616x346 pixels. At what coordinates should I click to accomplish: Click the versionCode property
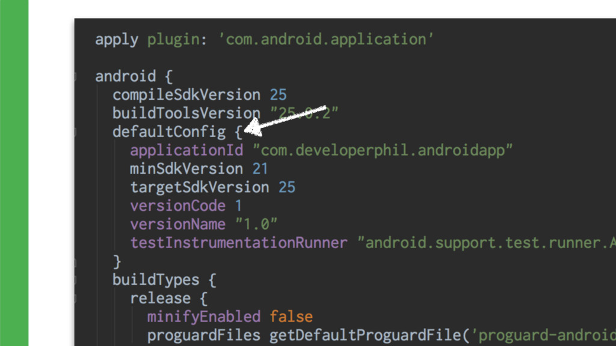click(x=177, y=206)
